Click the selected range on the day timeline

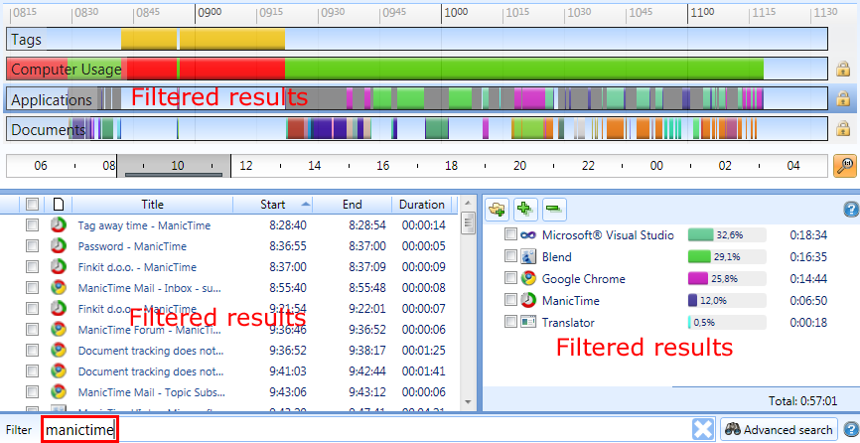pos(174,166)
